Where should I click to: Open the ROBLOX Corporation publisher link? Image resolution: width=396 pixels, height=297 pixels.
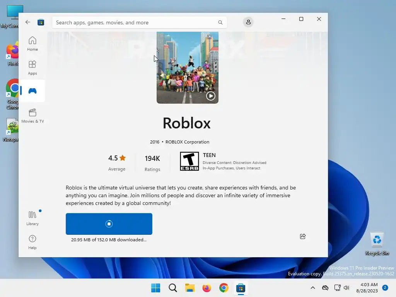click(x=188, y=142)
